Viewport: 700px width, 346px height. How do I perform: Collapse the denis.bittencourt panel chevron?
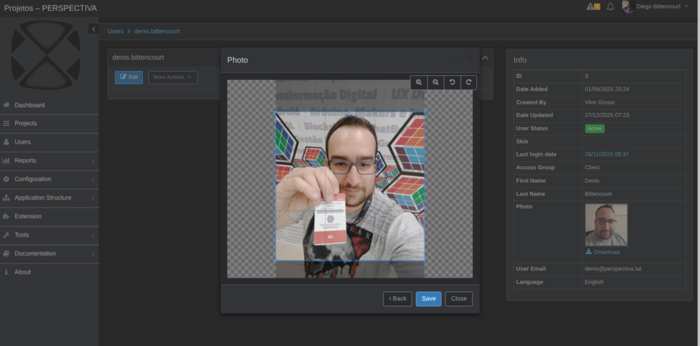click(x=485, y=58)
